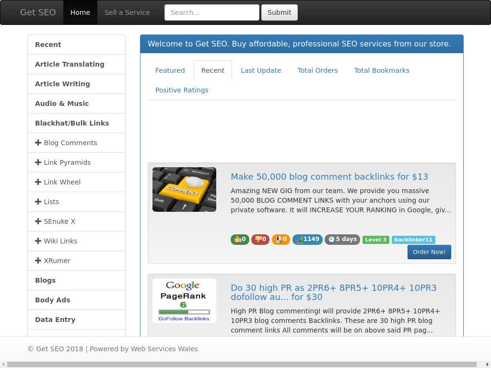Click the backlinker11 seller tag
The width and height of the screenshot is (491, 368).
(413, 240)
